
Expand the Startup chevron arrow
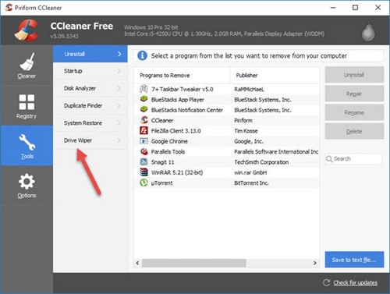pyautogui.click(x=119, y=71)
